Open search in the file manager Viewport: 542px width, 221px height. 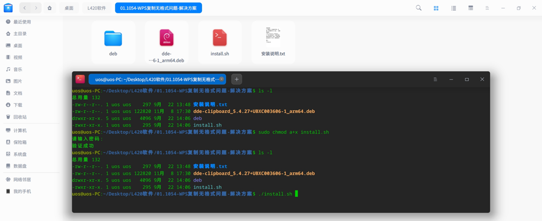coord(419,8)
